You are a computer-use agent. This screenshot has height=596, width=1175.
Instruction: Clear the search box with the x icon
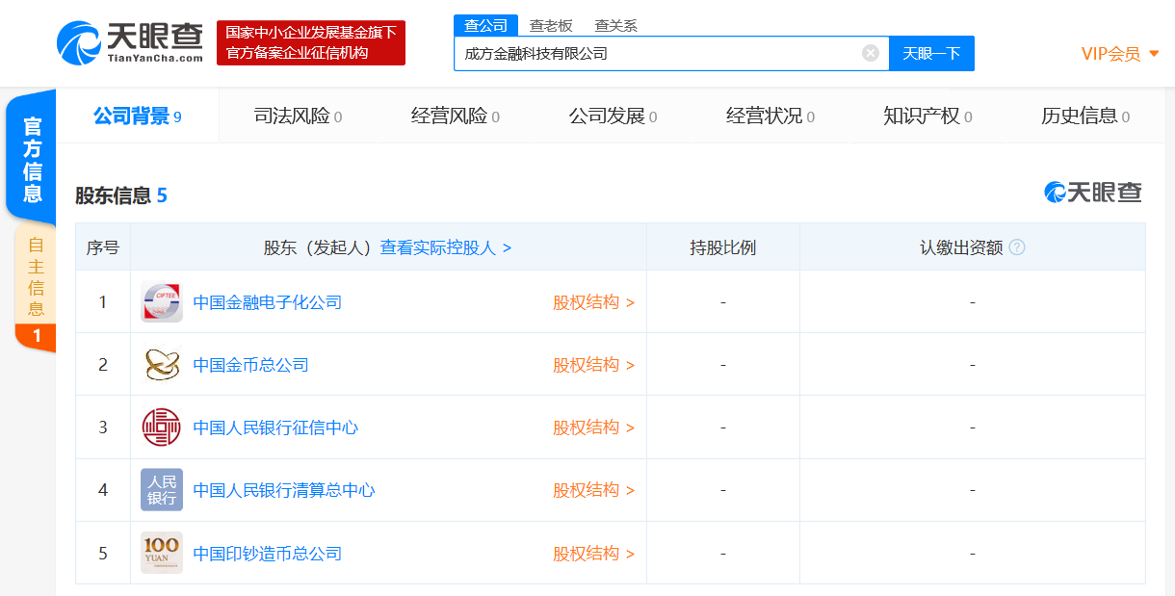click(870, 54)
